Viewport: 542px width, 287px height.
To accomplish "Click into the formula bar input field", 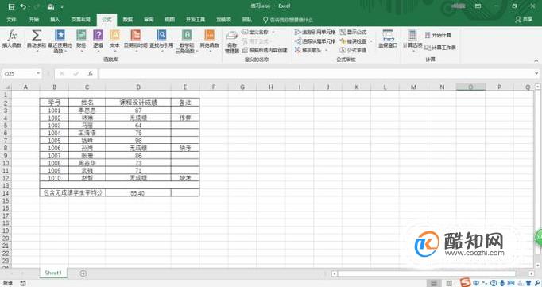I will [x=316, y=73].
